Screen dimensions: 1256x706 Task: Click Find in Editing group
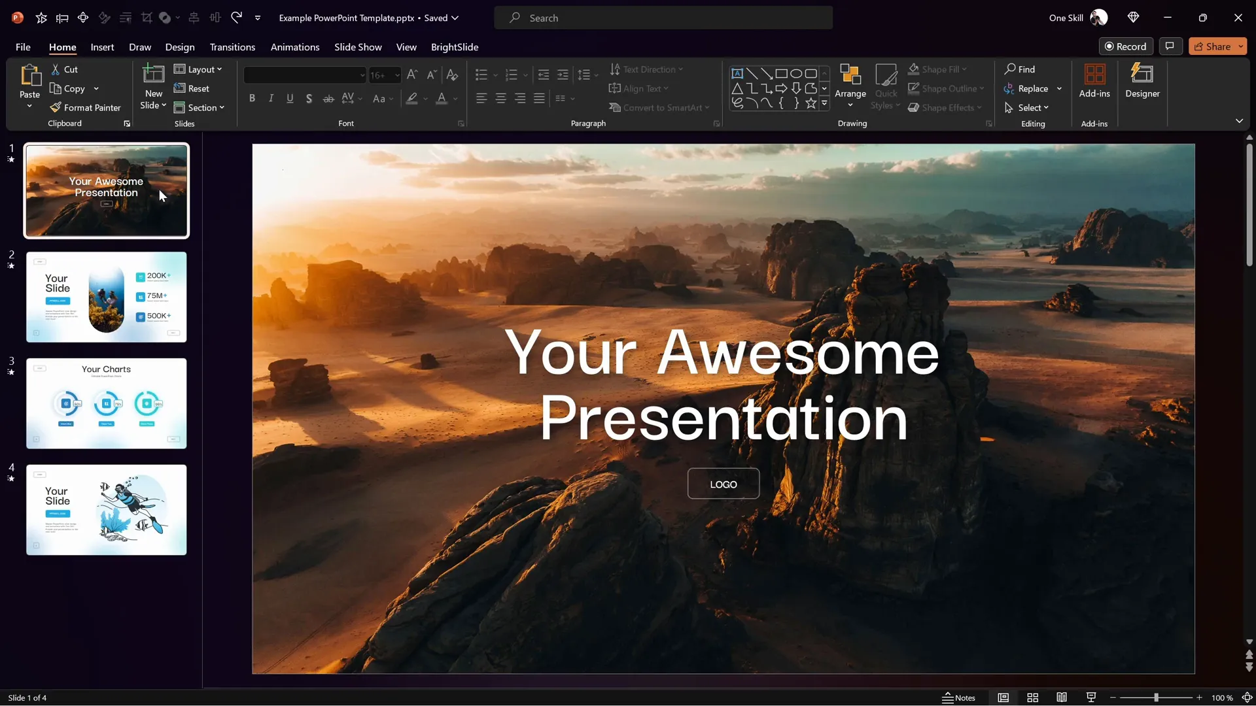[x=1020, y=69]
